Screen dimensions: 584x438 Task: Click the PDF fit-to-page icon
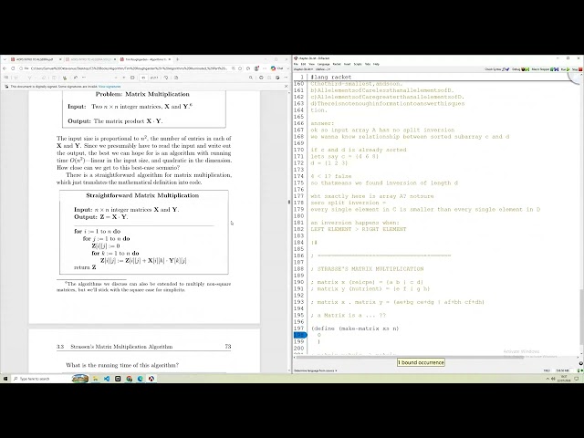(x=132, y=78)
